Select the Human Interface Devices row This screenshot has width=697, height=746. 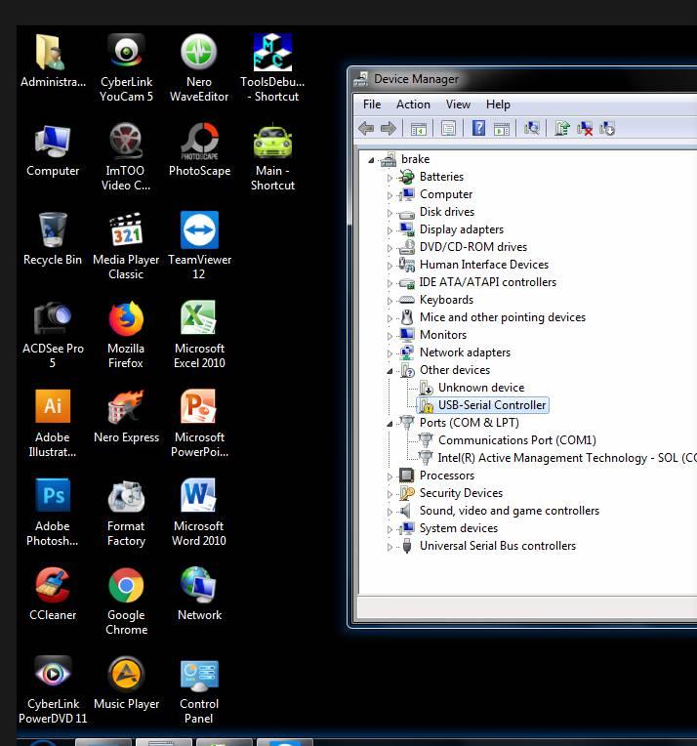(x=484, y=264)
